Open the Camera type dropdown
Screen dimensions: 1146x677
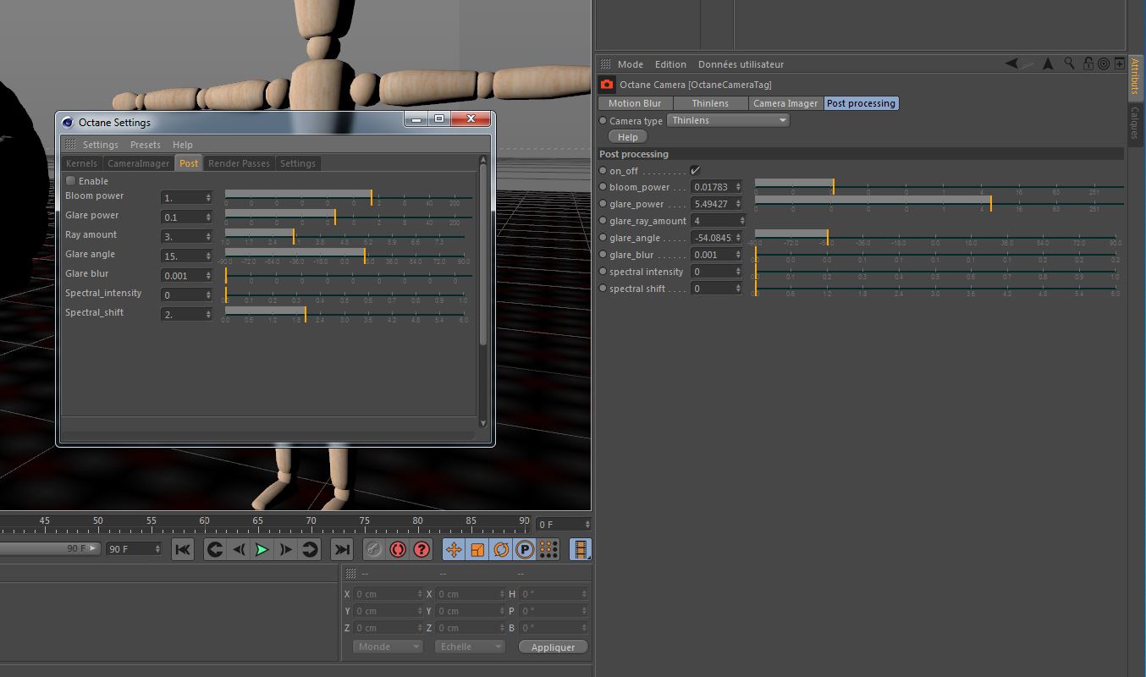(728, 120)
